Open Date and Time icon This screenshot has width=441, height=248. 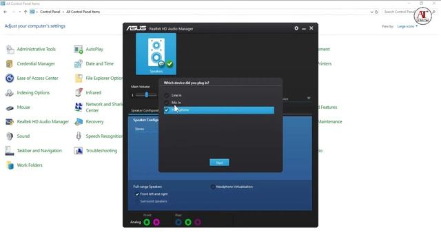tap(79, 64)
